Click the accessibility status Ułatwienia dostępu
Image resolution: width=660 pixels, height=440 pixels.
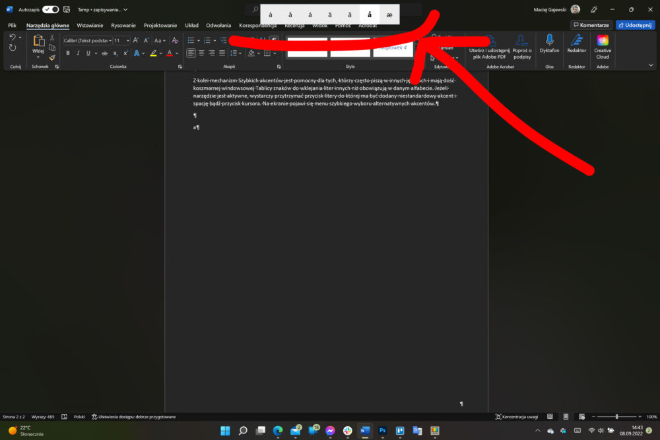[133, 417]
